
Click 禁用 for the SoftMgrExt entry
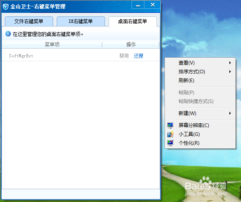pyautogui.click(x=124, y=56)
